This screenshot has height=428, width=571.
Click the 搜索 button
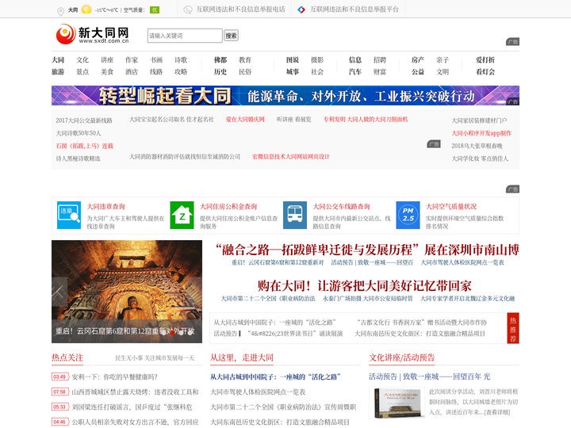pos(231,36)
